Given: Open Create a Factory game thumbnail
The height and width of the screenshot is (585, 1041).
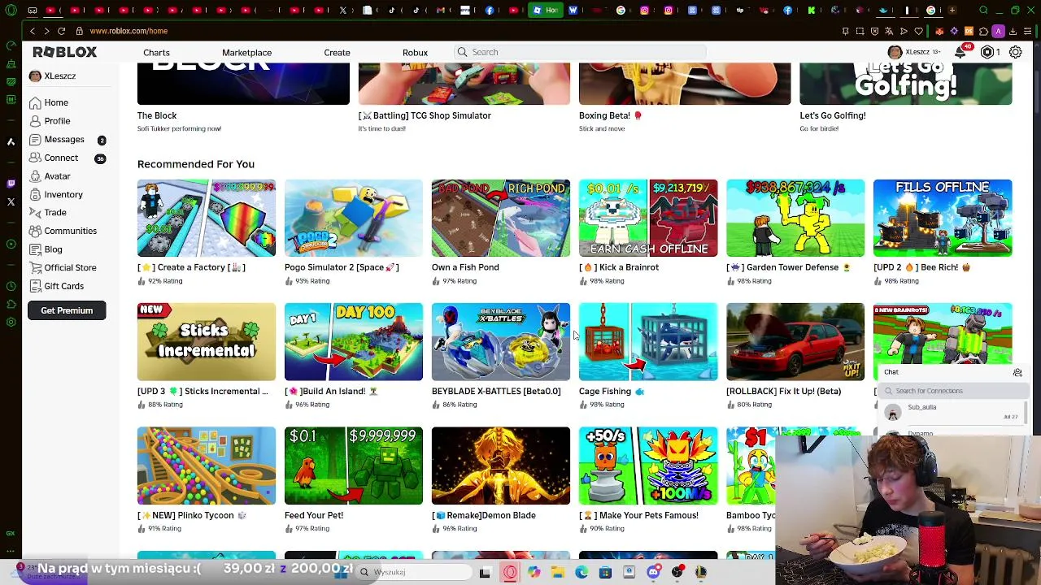Looking at the screenshot, I should coord(207,218).
